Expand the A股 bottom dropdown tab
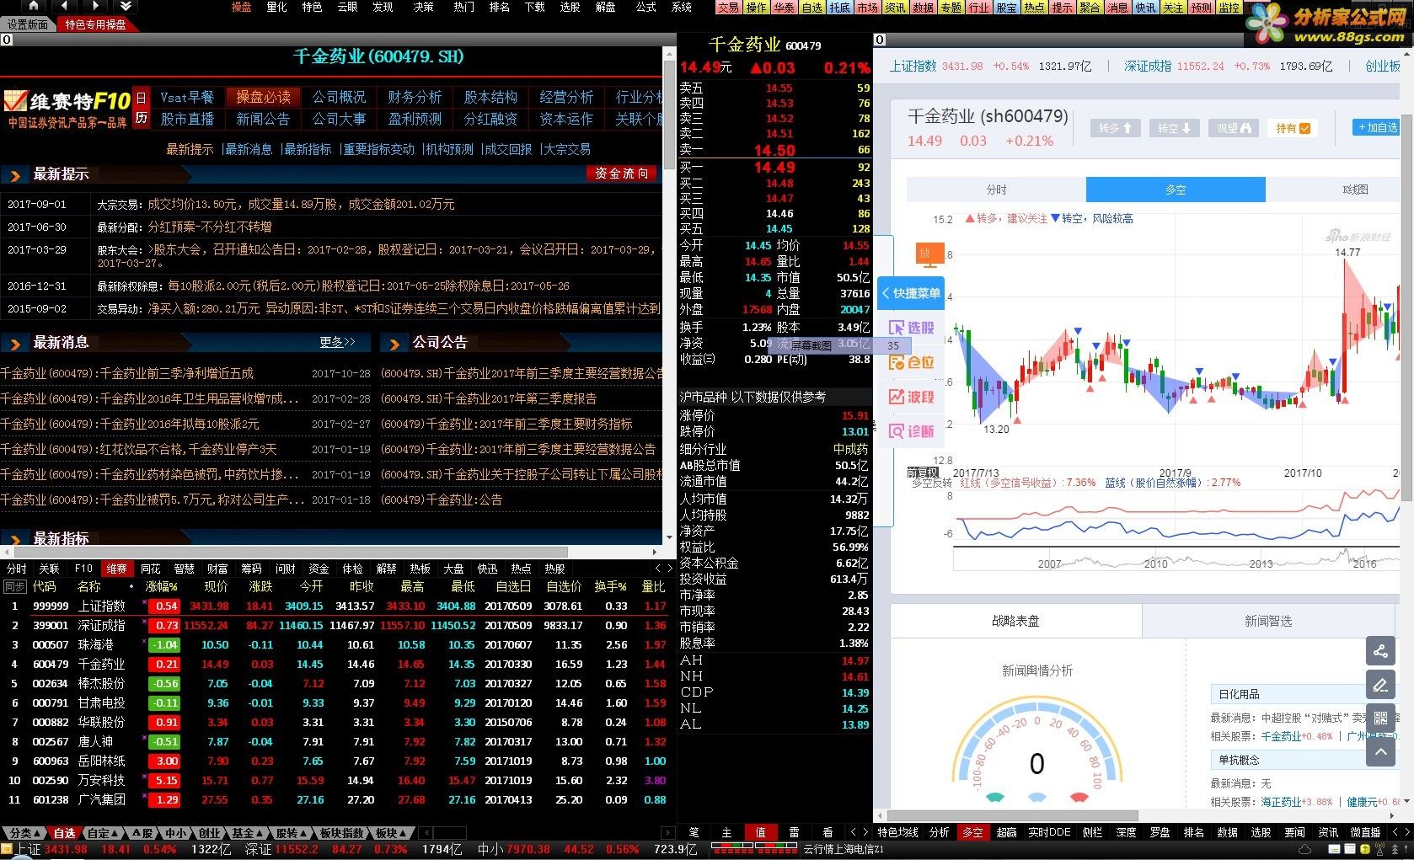1414x860 pixels. coord(143,833)
